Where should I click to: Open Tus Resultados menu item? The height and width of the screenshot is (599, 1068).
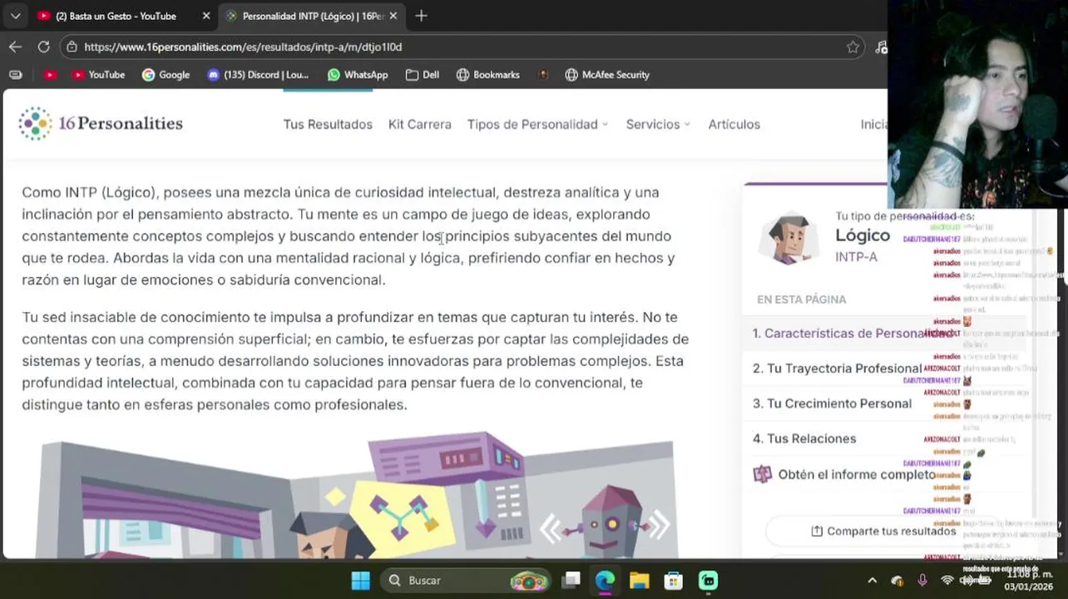click(328, 124)
